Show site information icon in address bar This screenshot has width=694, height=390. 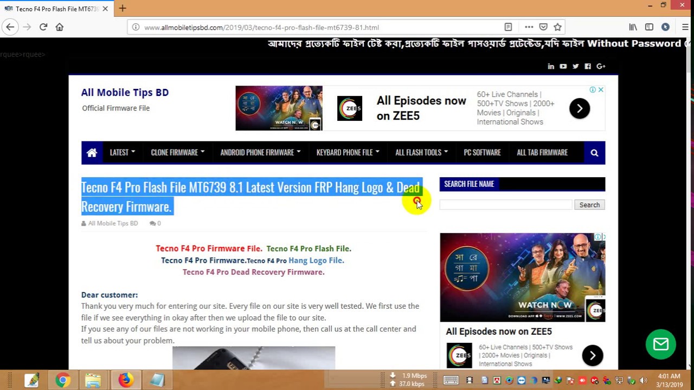136,27
